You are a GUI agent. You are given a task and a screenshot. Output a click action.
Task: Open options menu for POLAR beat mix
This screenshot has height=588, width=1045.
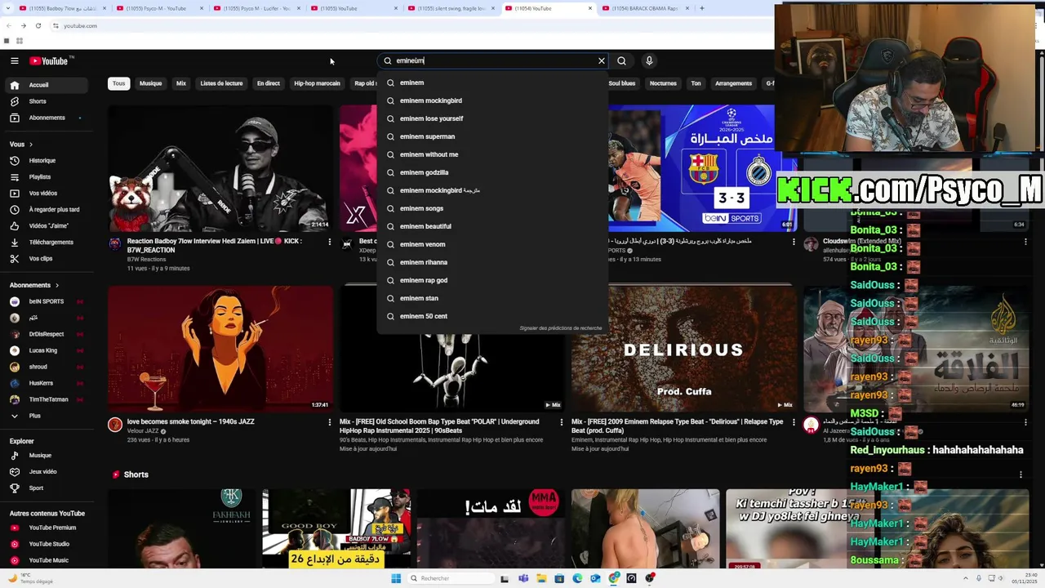(x=561, y=422)
